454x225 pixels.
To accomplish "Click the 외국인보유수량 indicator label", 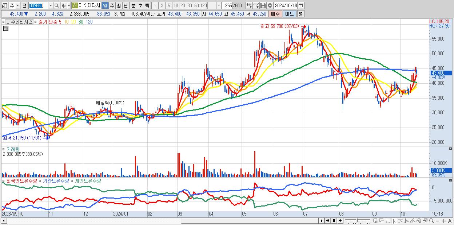I will tap(21, 180).
